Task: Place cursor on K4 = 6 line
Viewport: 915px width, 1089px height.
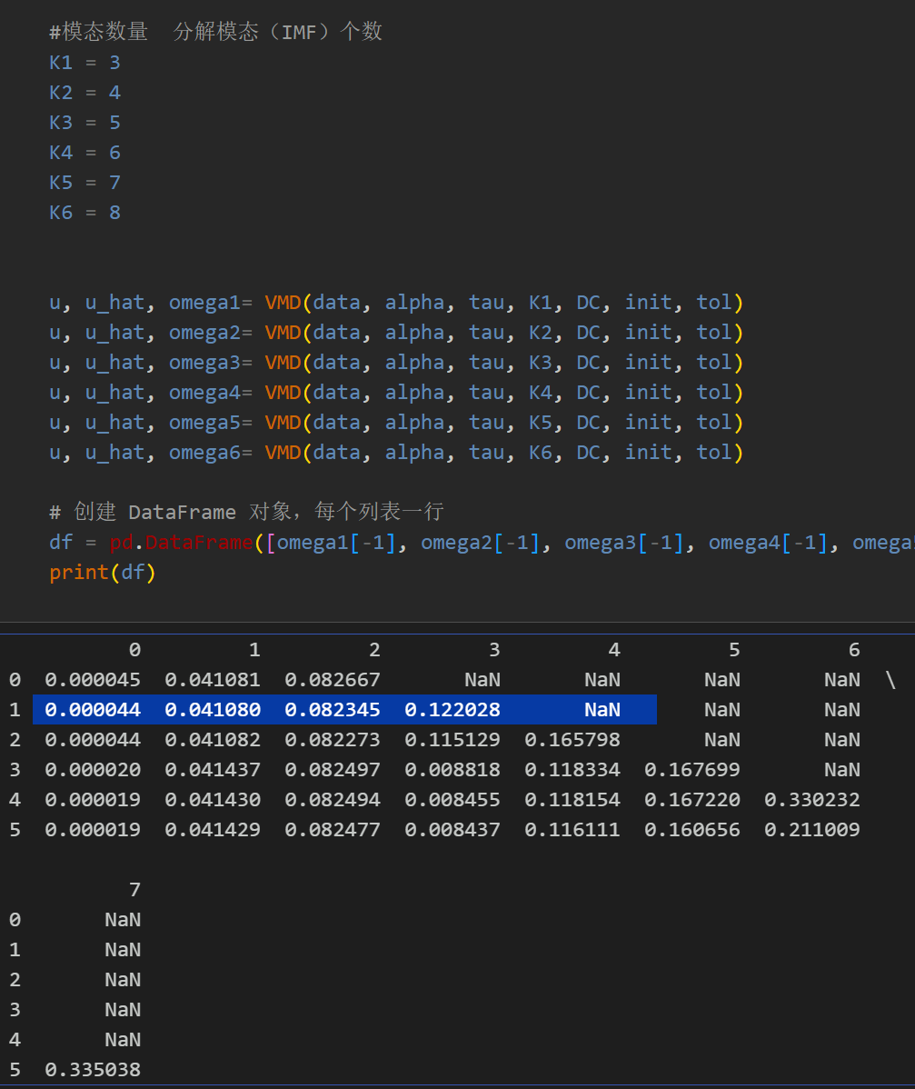Action: tap(85, 153)
